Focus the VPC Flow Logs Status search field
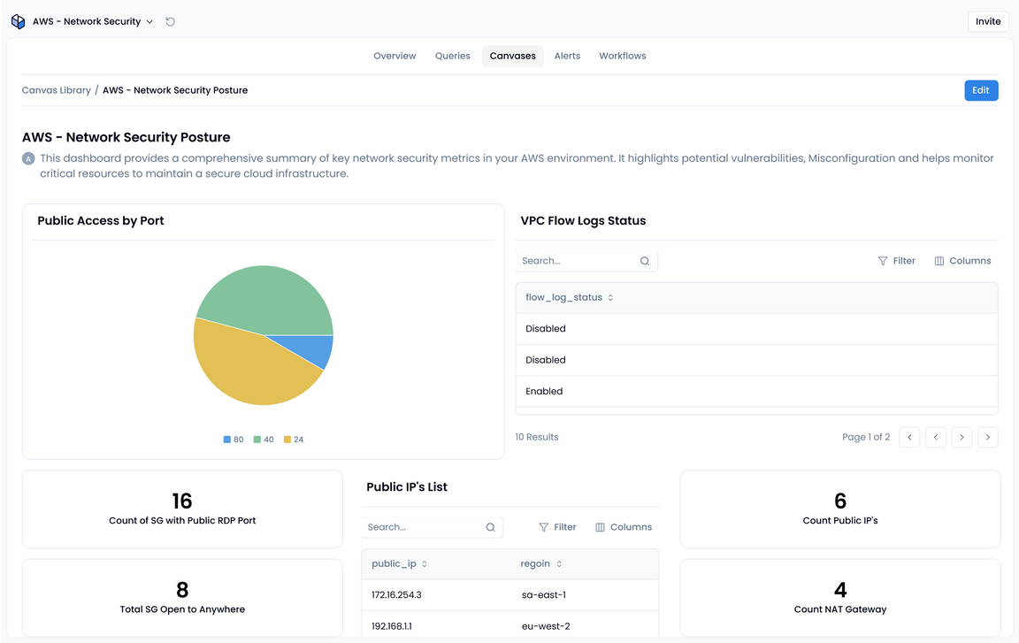Viewport: 1019px width, 643px height. (x=586, y=261)
